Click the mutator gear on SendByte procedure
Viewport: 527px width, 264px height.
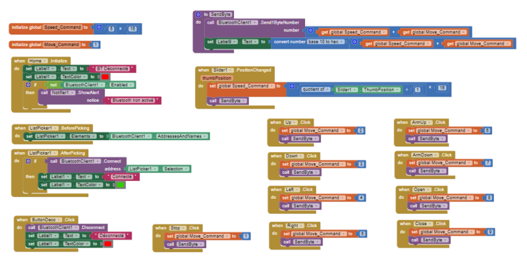pos(197,13)
